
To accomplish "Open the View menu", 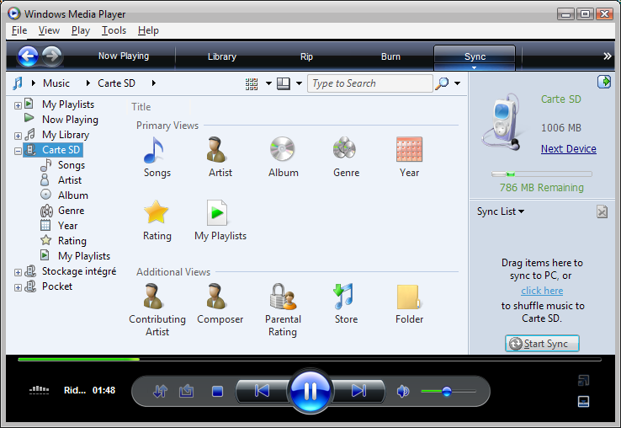I will 49,30.
